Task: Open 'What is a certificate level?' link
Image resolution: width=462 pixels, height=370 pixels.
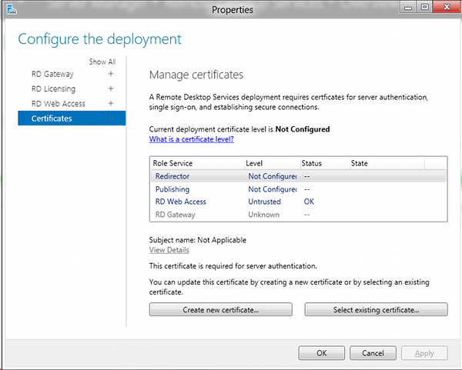Action: (191, 139)
